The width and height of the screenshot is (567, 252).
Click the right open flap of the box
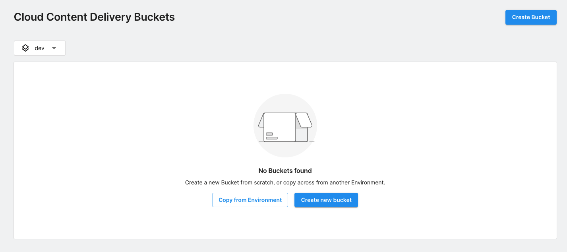click(305, 120)
